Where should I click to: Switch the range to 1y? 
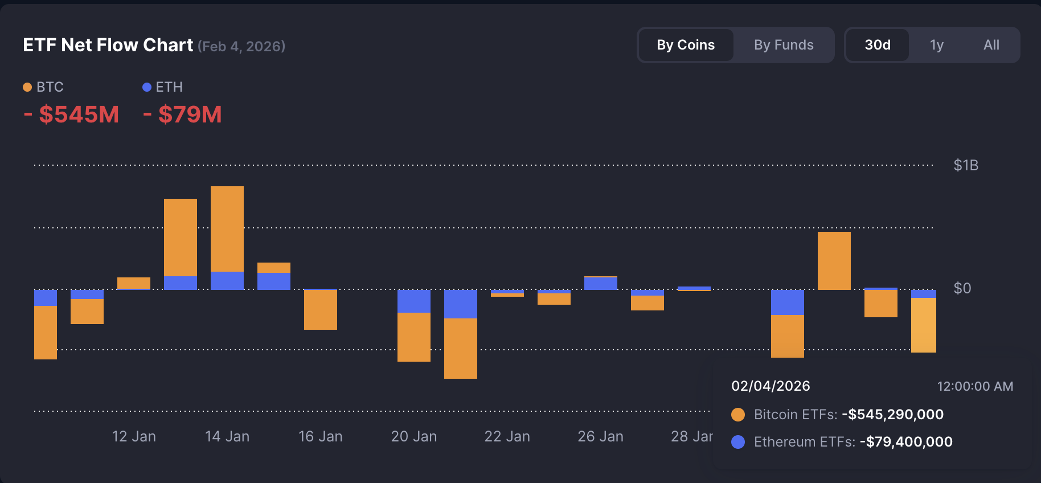(936, 45)
